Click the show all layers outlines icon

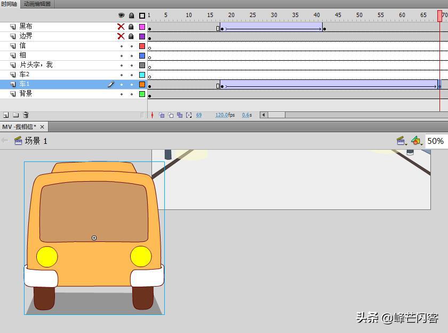click(x=142, y=15)
